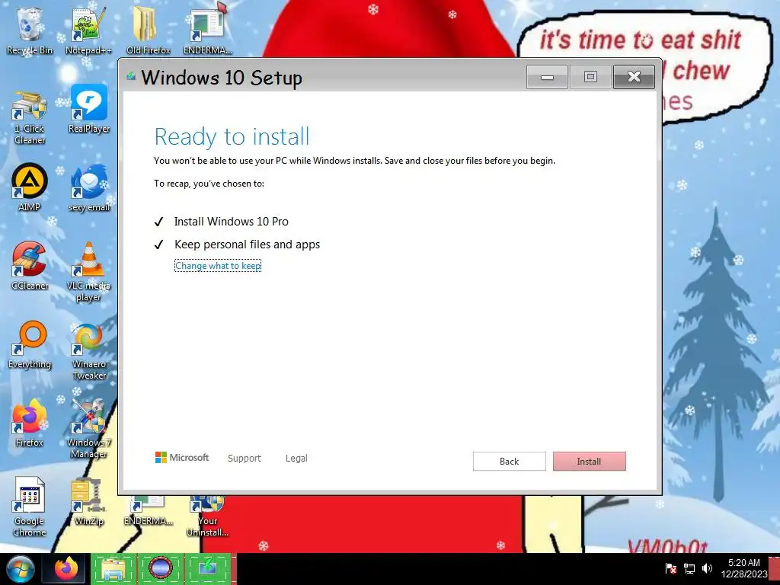This screenshot has width=780, height=585.
Task: Open file explorer taskbar button
Action: pos(113,568)
